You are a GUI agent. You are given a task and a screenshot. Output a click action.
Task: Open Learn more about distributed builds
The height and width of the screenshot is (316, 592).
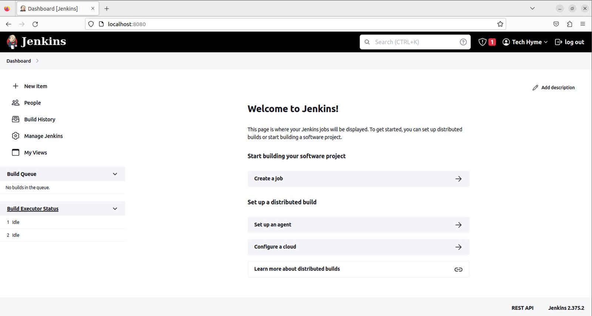click(359, 269)
